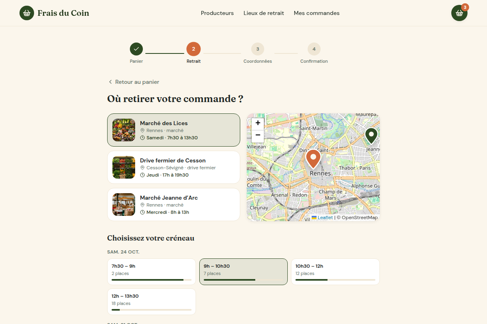Click the clock icon for Mercredi hours

(x=142, y=212)
